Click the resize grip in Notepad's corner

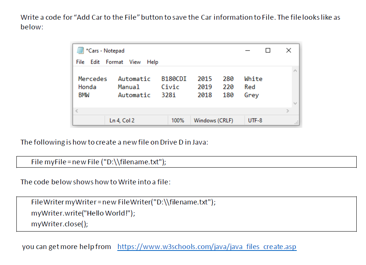(x=296, y=122)
